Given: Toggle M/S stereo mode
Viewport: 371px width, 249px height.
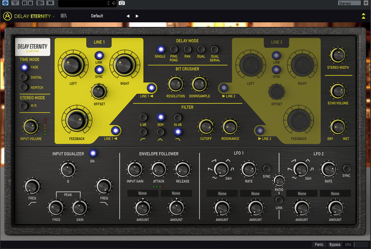Looking at the screenshot, I should point(24,106).
